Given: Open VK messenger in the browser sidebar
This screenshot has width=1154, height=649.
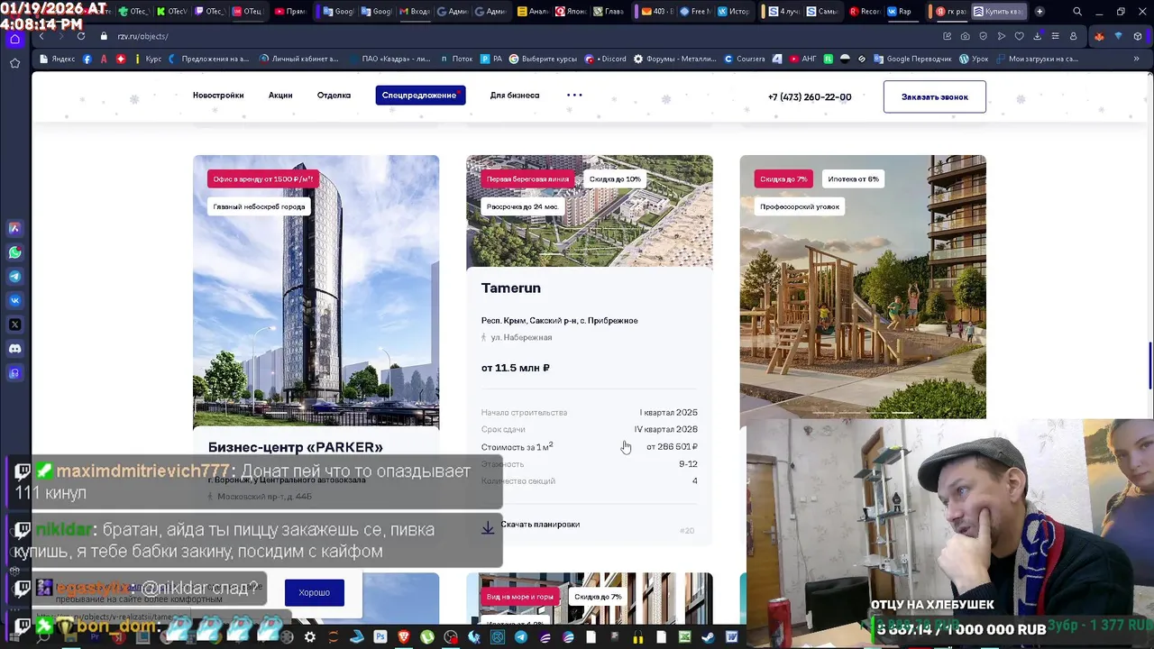Looking at the screenshot, I should pyautogui.click(x=14, y=300).
